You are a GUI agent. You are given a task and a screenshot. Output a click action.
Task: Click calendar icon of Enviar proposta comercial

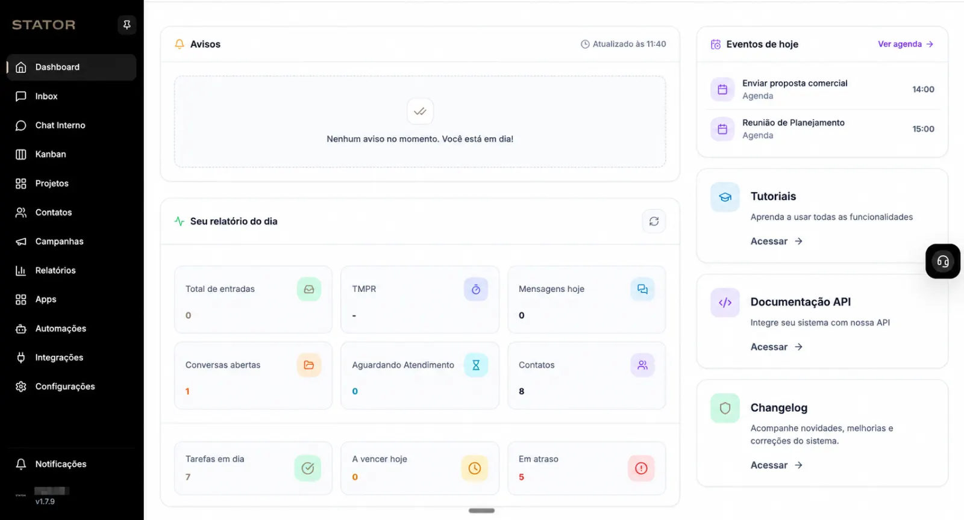click(x=722, y=90)
